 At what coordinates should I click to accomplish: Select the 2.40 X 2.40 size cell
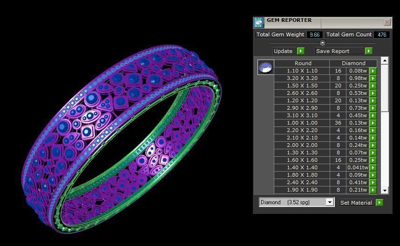[x=302, y=182]
